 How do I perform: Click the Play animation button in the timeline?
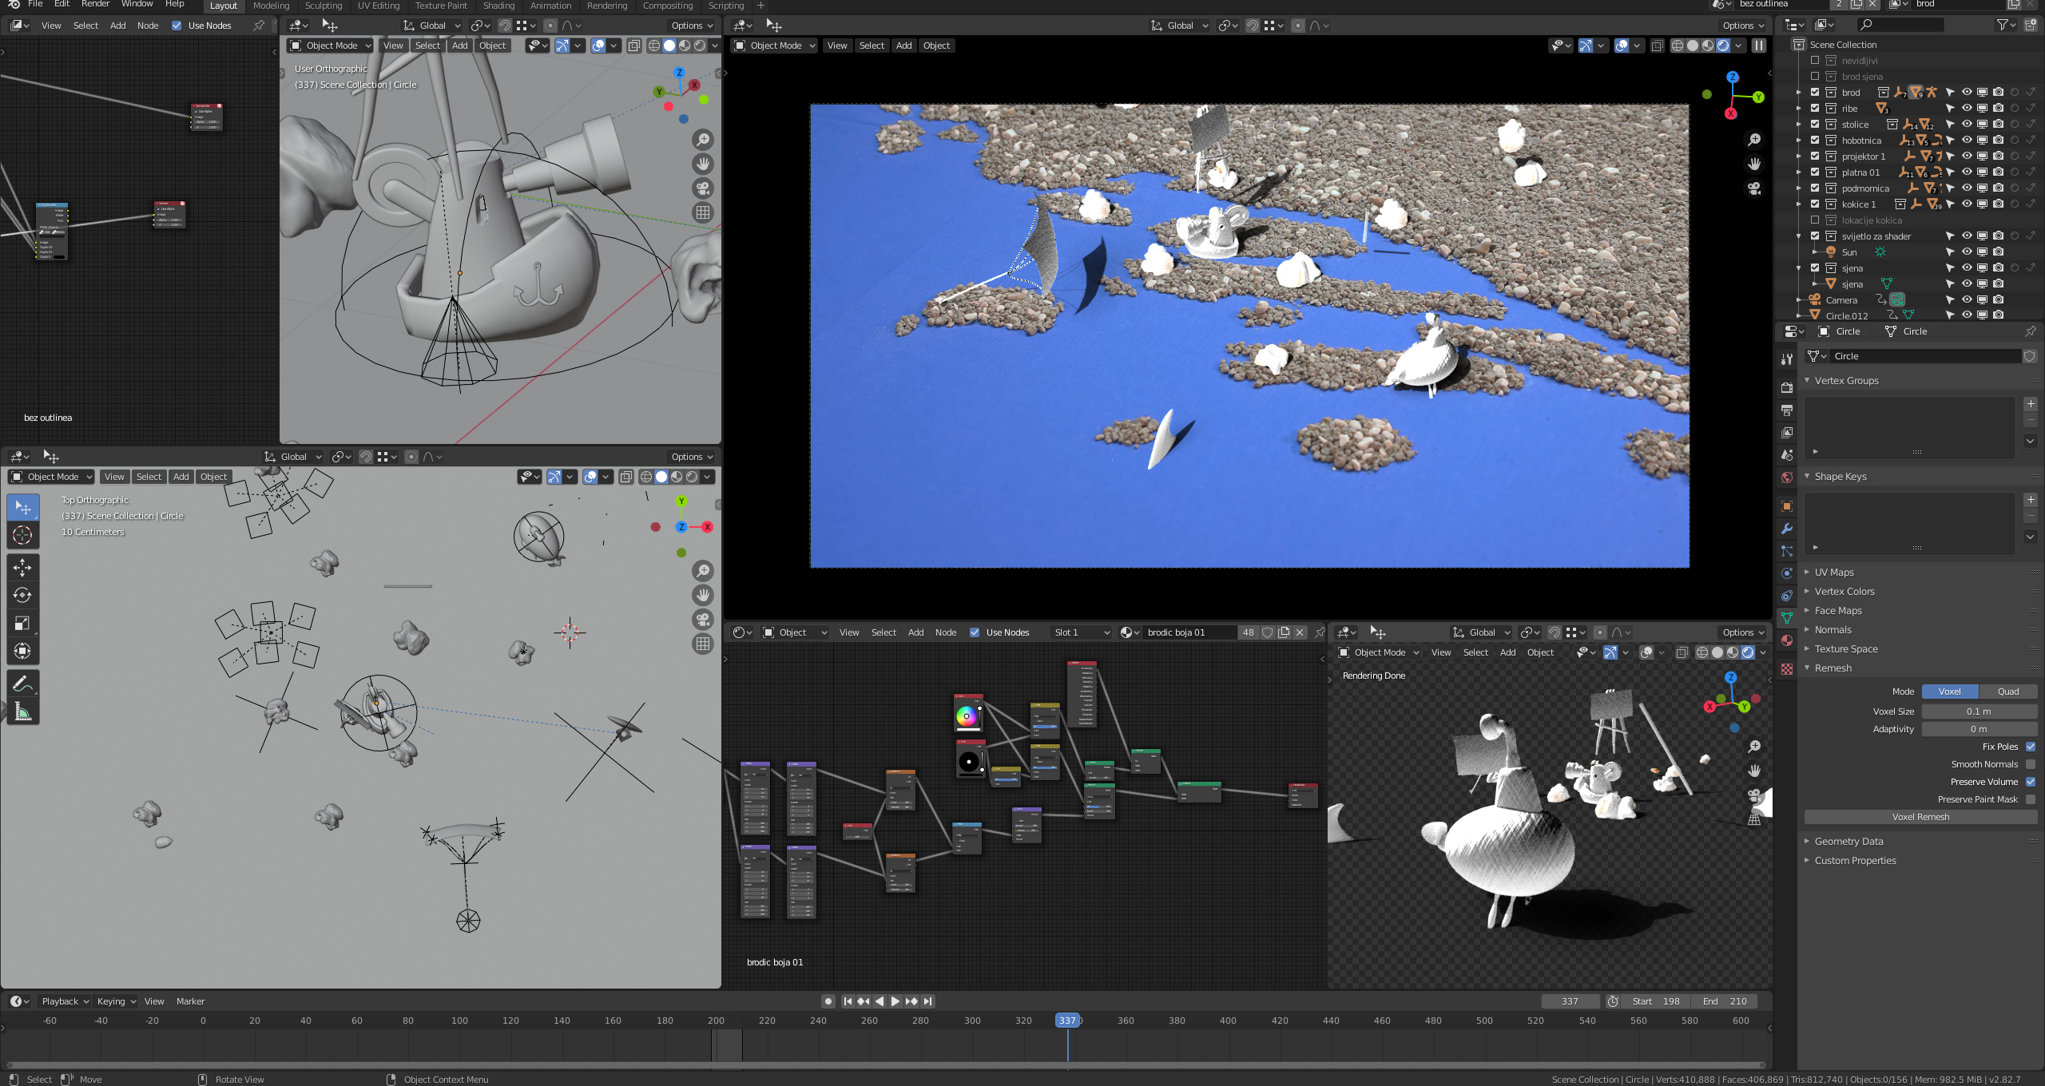(895, 1001)
